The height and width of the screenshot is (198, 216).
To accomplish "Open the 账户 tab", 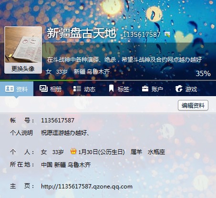I will (153, 89).
